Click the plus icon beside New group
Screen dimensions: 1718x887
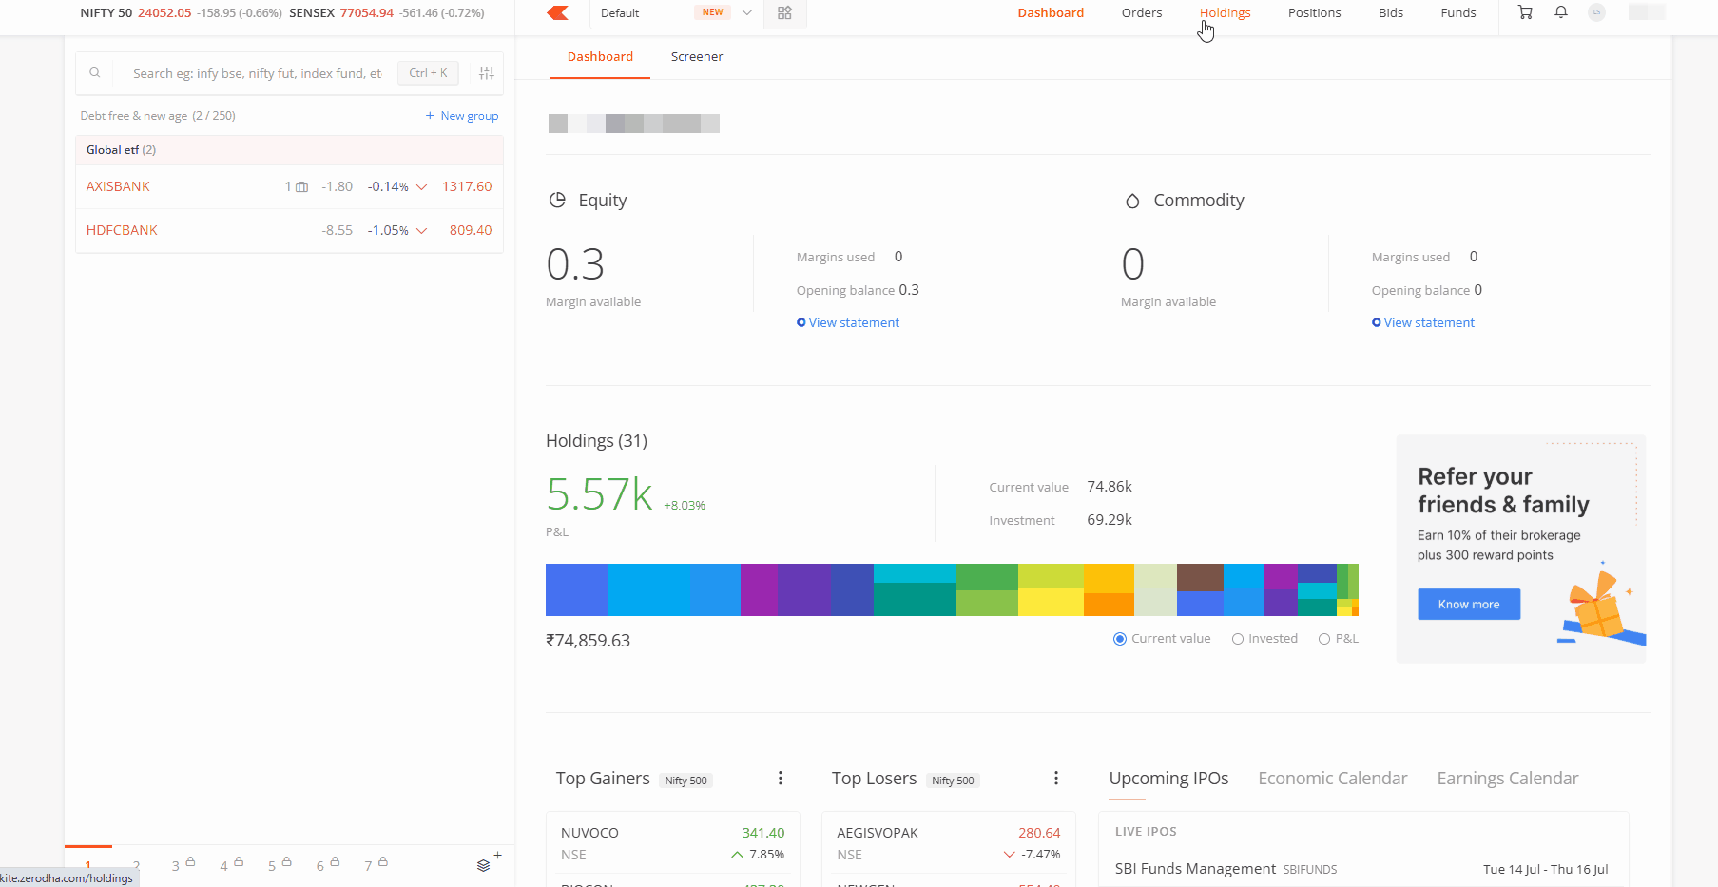tap(430, 115)
